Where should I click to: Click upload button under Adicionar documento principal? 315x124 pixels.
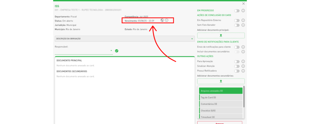(x=221, y=35)
